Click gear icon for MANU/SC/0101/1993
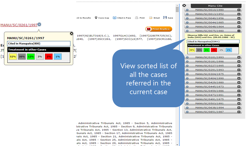 (x=187, y=57)
